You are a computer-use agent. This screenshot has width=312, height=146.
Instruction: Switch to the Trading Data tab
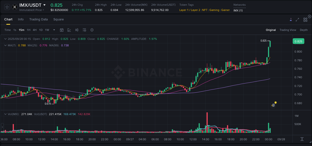[x=38, y=19]
